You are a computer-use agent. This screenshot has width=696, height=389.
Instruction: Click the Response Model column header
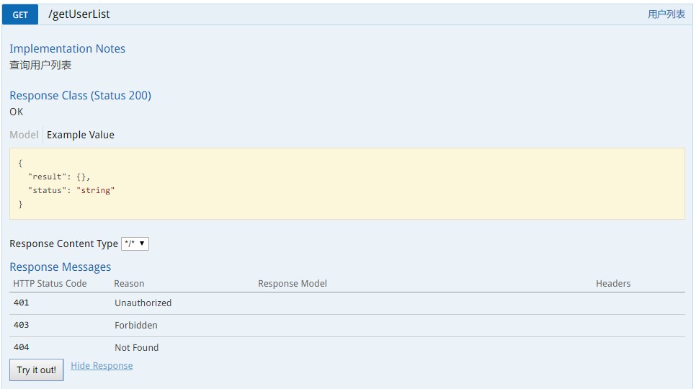click(x=292, y=284)
